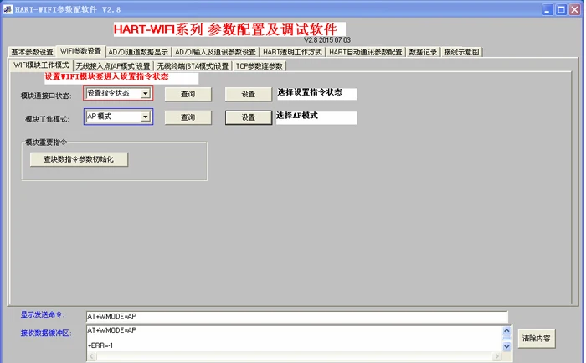This screenshot has width=586, height=363.
Task: Open the AD/D通道数据显示 tab
Action: coord(138,52)
